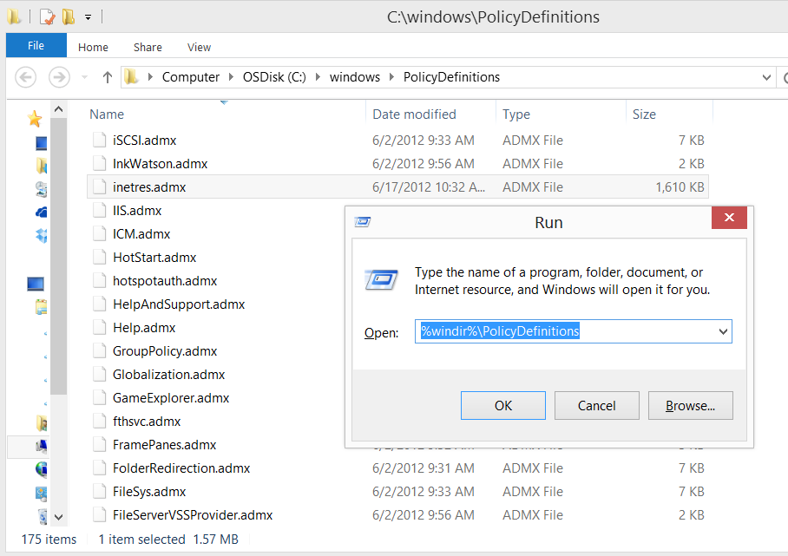
Task: Click the large Run icon in dialog
Action: [381, 279]
